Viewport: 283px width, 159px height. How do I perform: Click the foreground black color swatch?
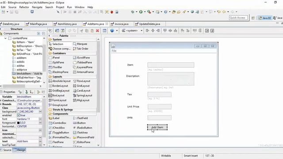pos(19,123)
